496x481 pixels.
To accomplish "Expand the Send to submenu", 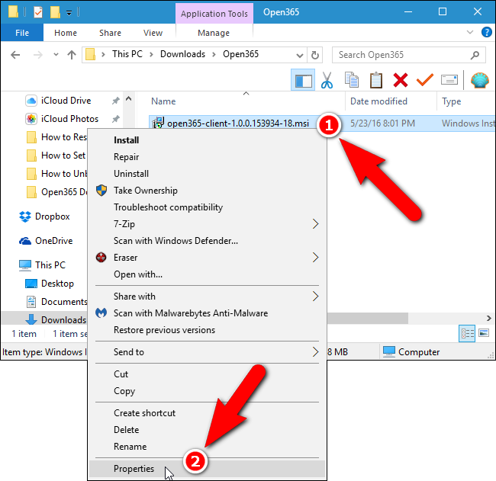I will click(x=315, y=352).
